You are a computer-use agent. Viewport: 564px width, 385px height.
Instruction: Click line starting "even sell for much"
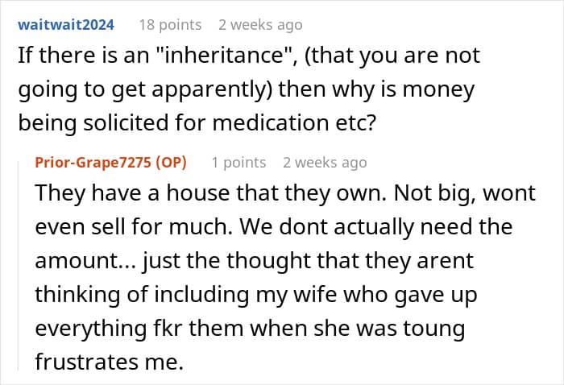(x=274, y=227)
